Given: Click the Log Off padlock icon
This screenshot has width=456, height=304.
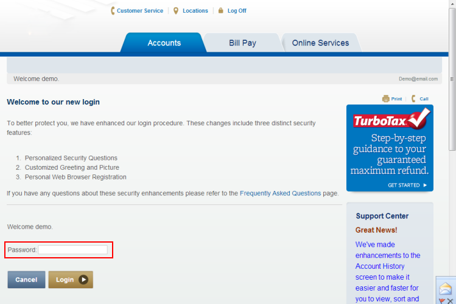Looking at the screenshot, I should point(221,10).
